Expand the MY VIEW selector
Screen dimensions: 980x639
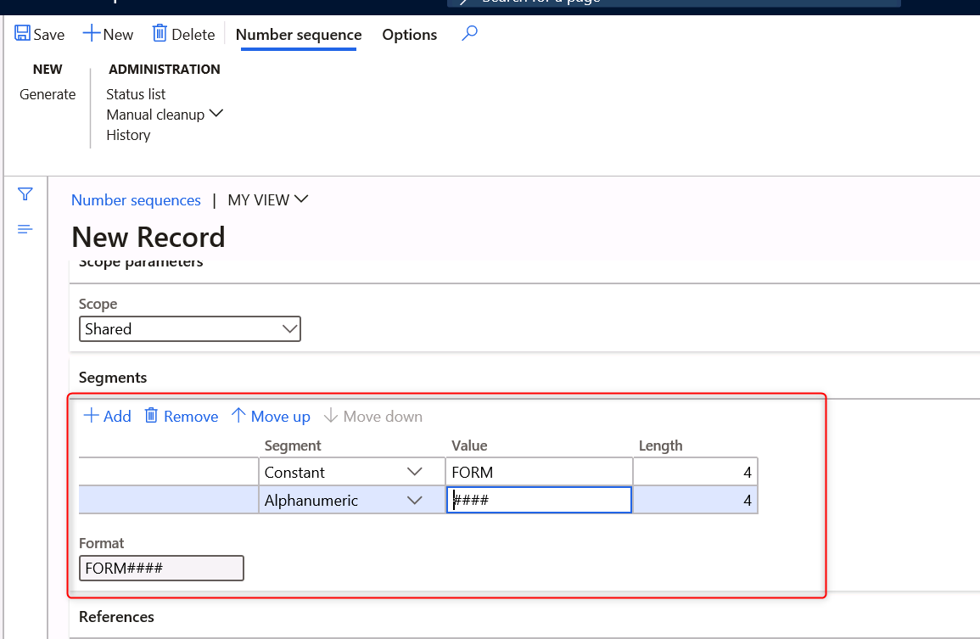(x=268, y=200)
